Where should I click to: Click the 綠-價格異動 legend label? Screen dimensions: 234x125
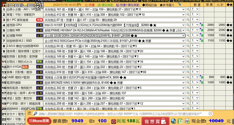(105, 5)
